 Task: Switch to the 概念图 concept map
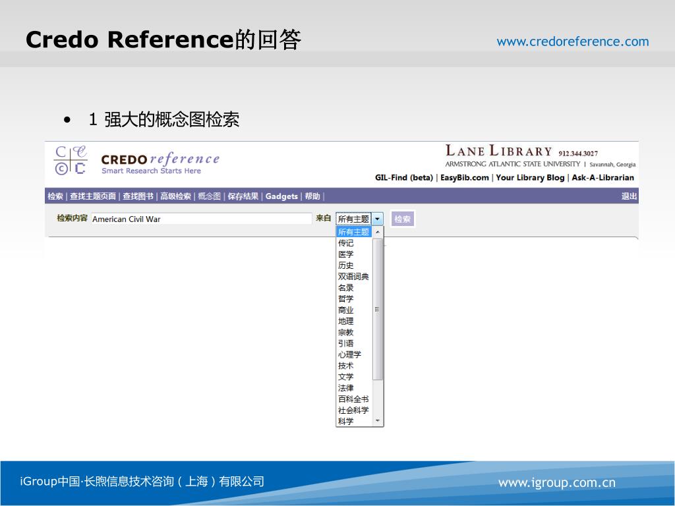click(x=209, y=196)
